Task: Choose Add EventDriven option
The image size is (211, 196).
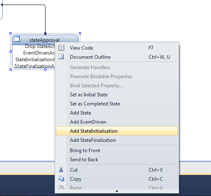Action: pos(117,122)
